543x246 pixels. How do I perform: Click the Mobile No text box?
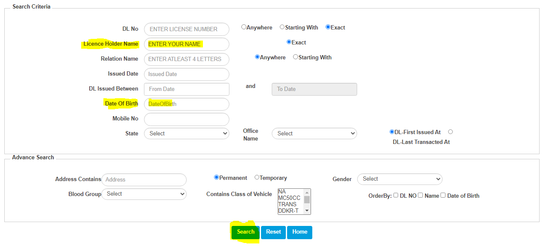coord(187,119)
